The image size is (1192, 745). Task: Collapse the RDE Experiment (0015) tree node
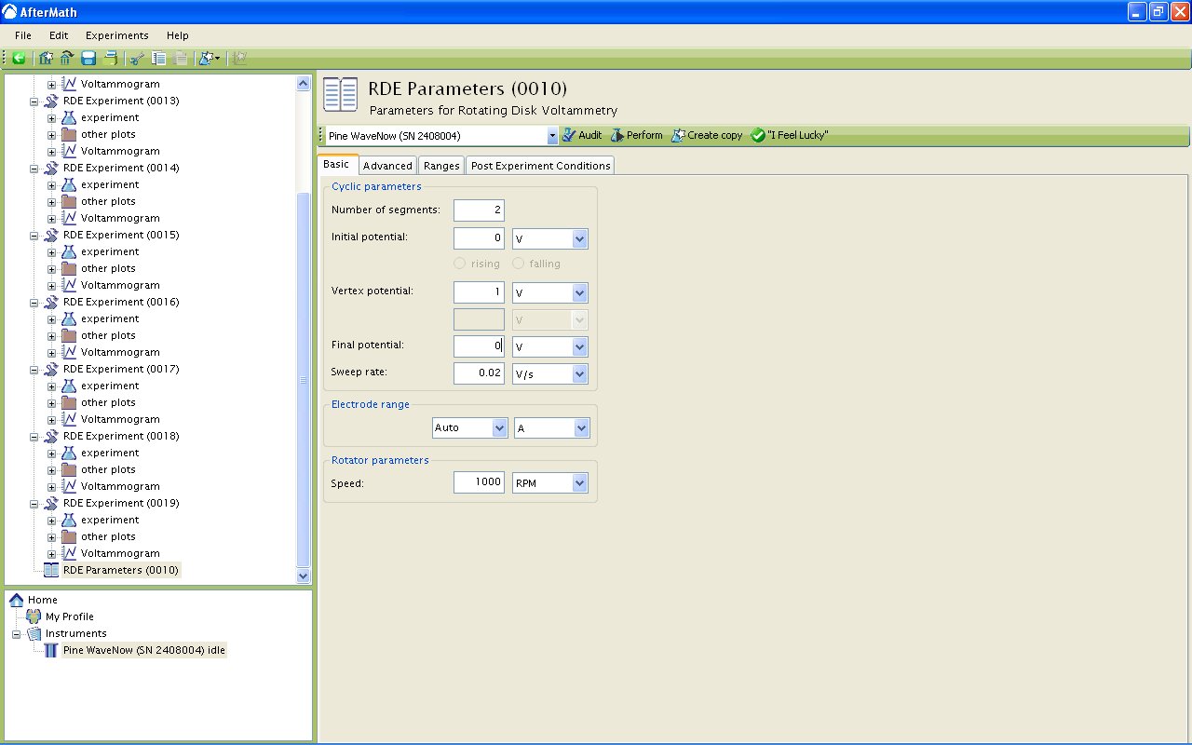pos(34,235)
